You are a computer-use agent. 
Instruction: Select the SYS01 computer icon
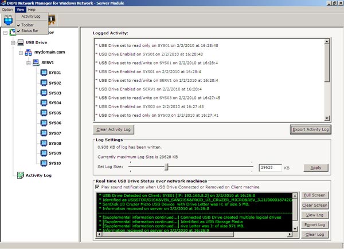tap(44, 73)
